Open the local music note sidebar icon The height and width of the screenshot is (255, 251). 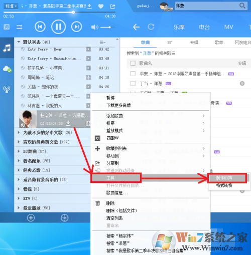[7, 48]
